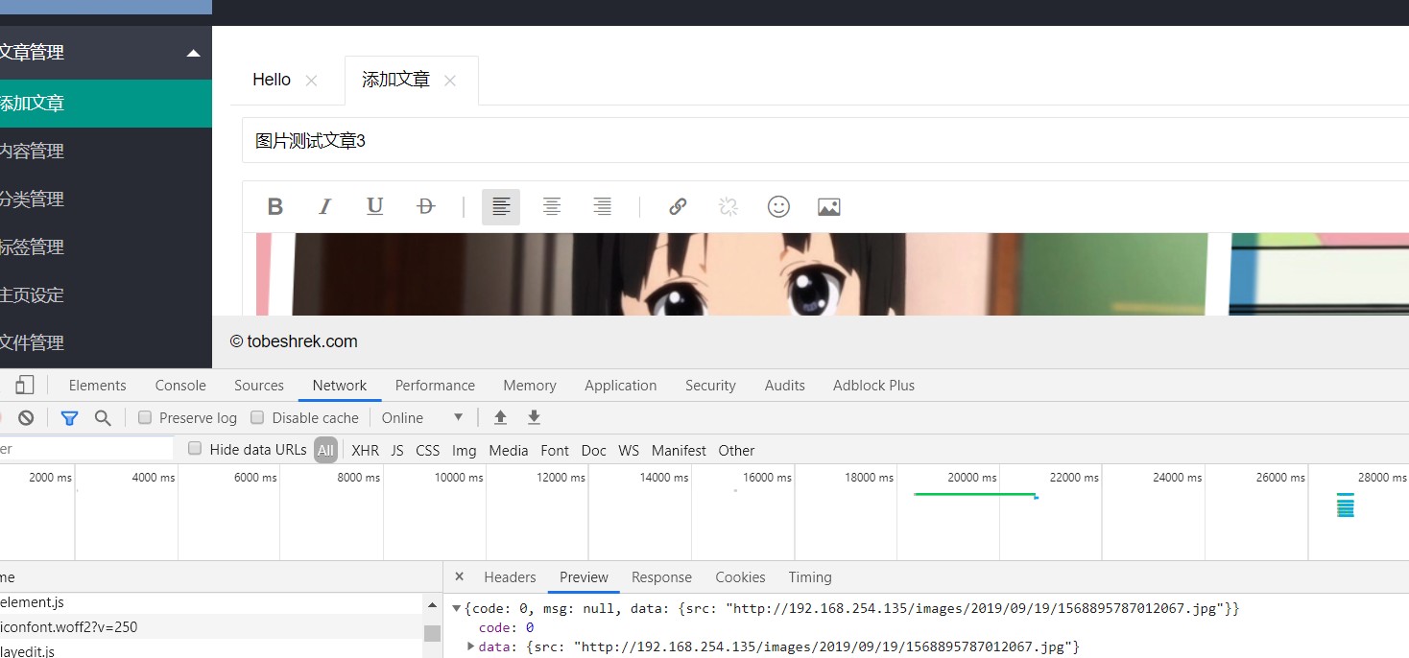Open 内容管理 in the sidebar
Image resolution: width=1409 pixels, height=658 pixels.
click(33, 152)
